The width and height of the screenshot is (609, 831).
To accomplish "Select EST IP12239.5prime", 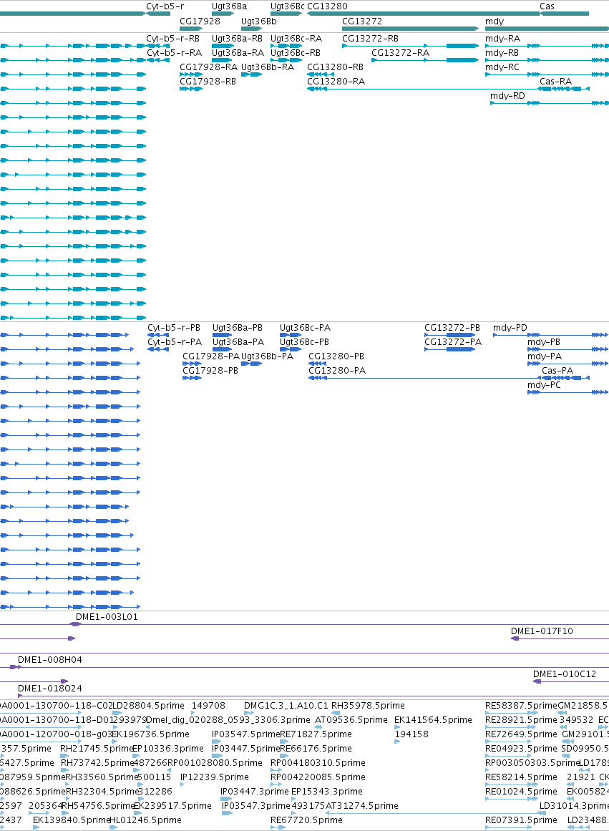I will (214, 778).
